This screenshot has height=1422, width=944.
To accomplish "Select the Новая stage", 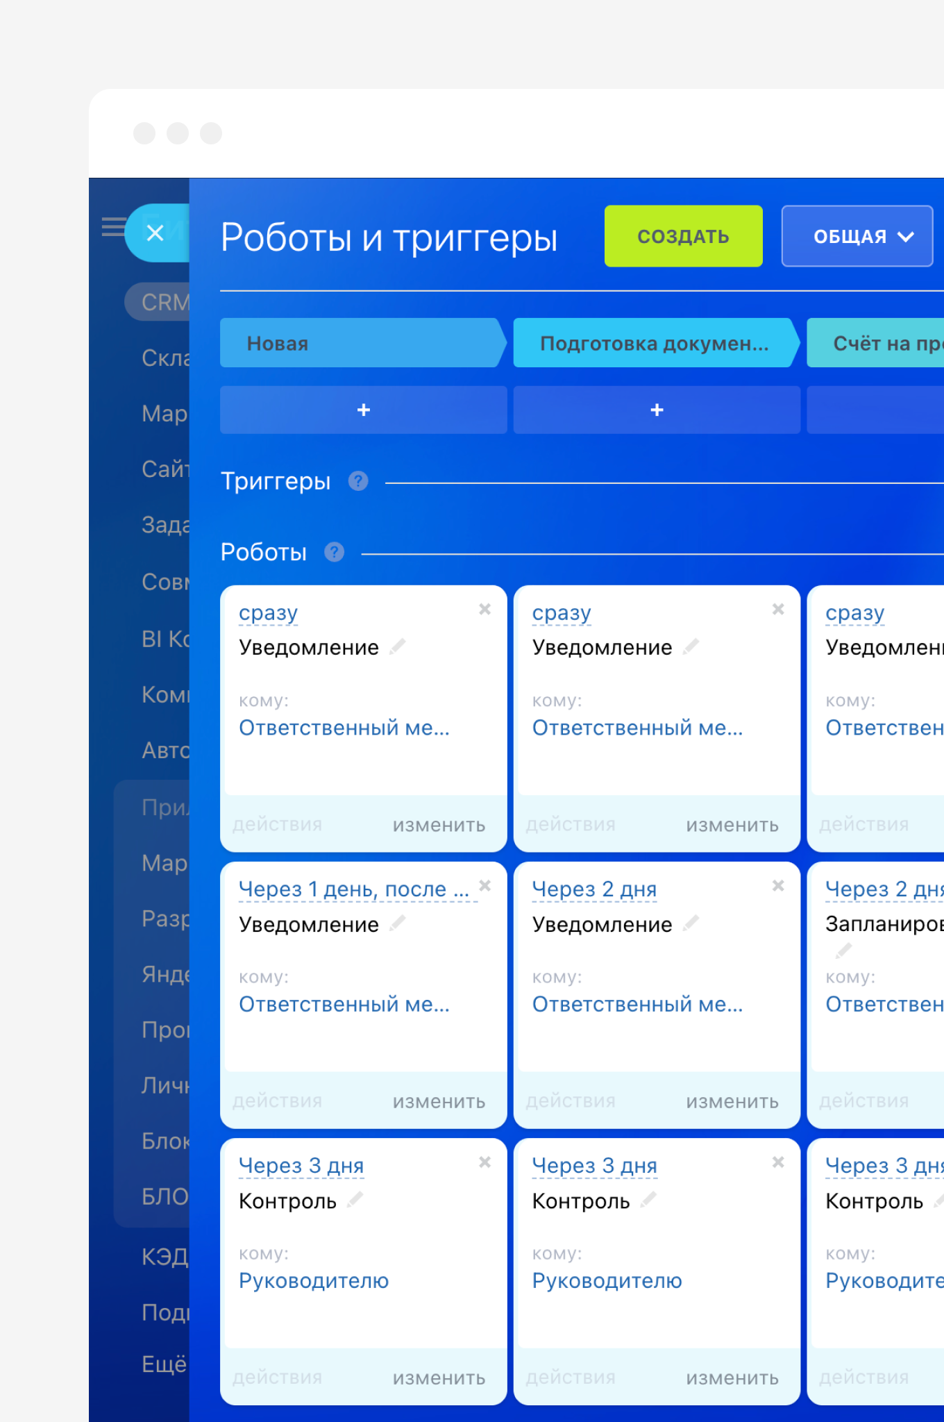I will 363,343.
